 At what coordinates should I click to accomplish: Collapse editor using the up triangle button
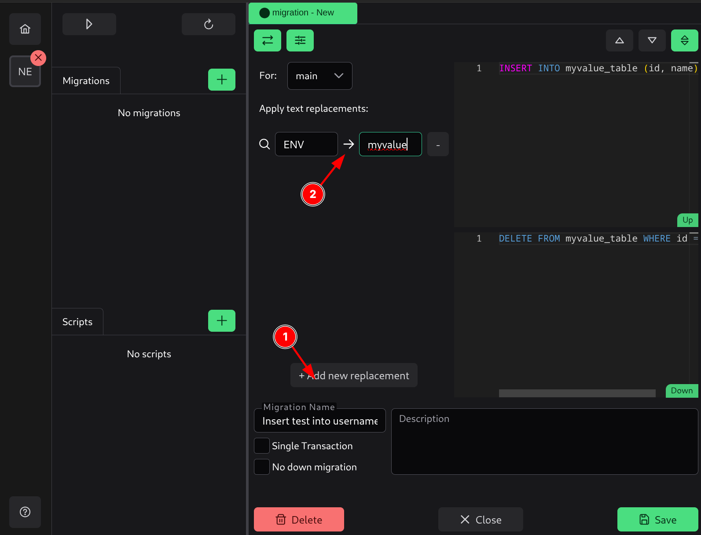point(619,40)
